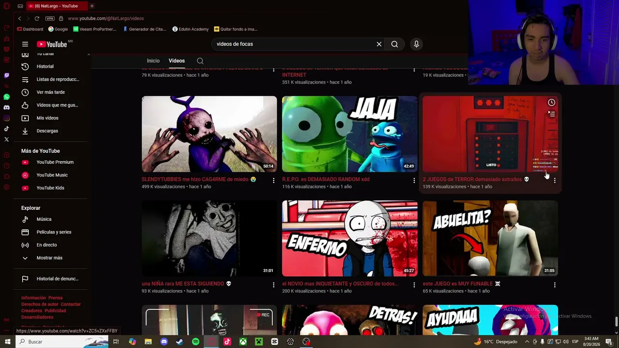This screenshot has width=619, height=348.
Task: Go back with the browser back arrow
Action: coord(19,18)
